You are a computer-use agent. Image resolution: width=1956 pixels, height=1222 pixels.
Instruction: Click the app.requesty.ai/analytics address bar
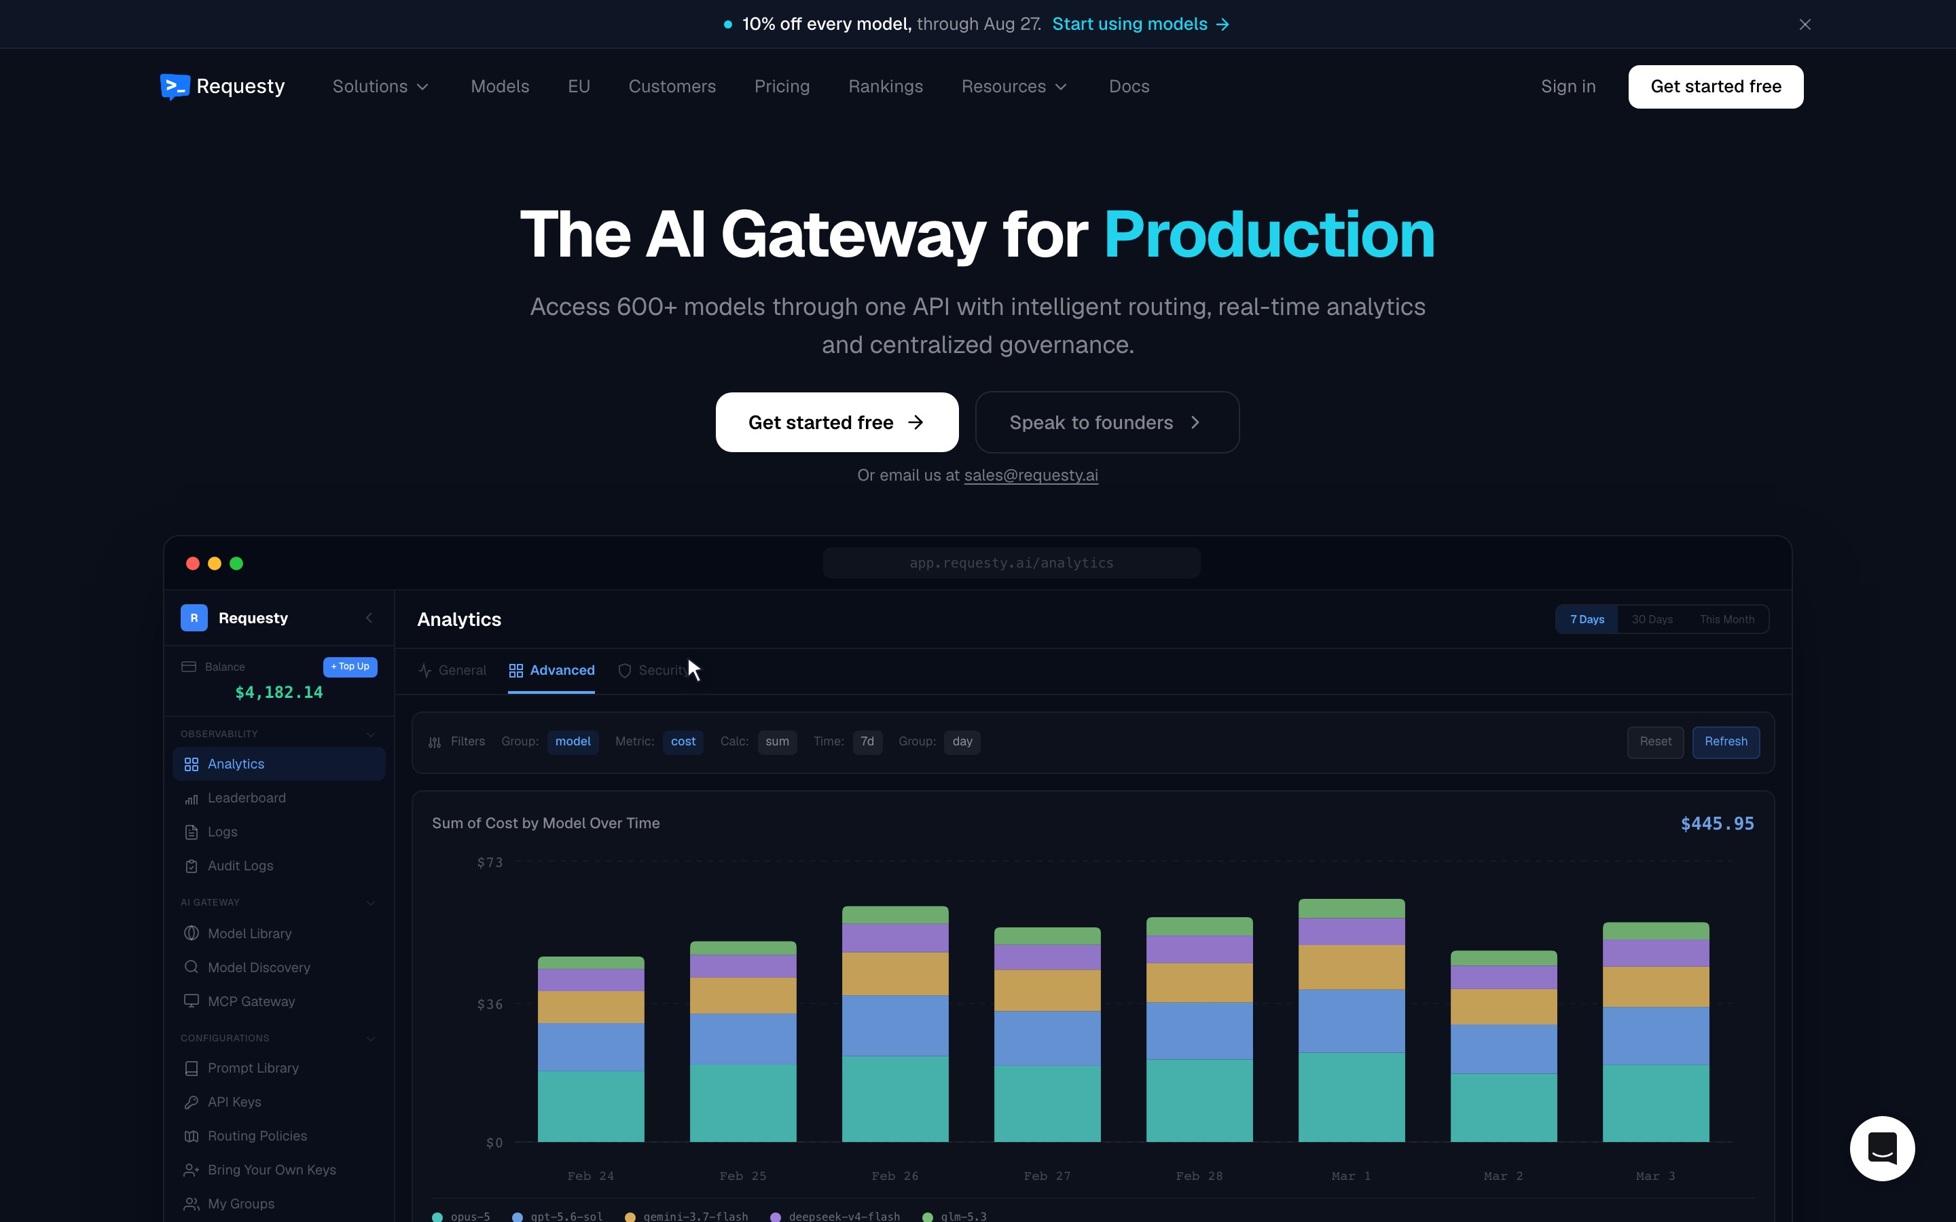point(1011,563)
